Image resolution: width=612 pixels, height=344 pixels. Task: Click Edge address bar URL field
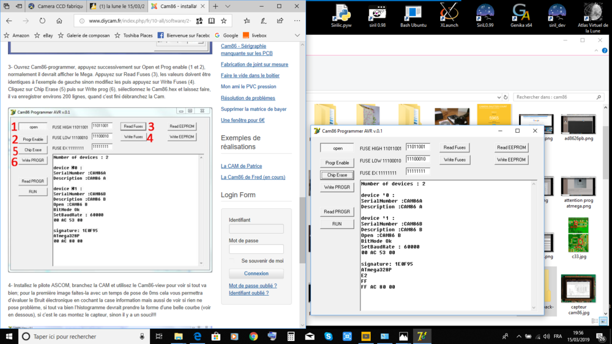(140, 21)
